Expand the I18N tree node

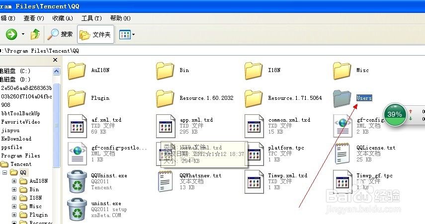coord(14,198)
